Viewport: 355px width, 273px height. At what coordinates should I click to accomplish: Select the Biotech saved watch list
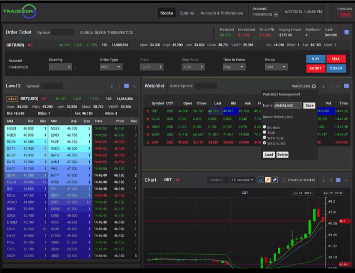[x=264, y=127]
